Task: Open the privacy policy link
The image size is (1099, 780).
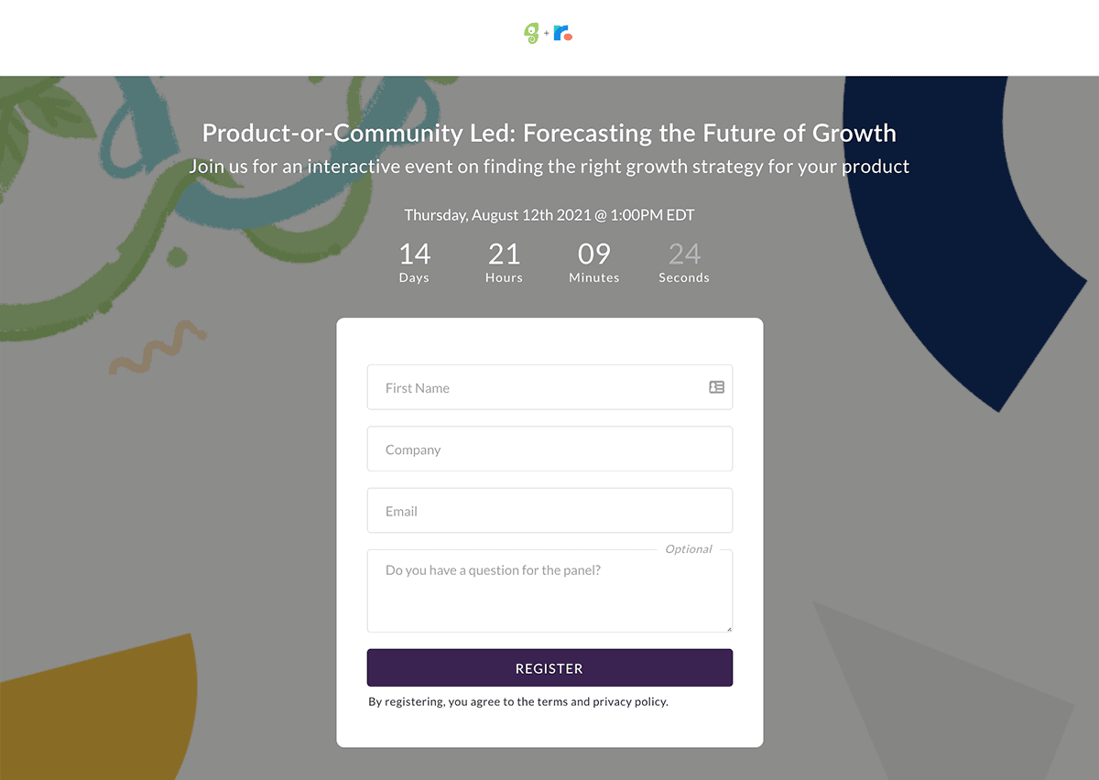Action: [x=630, y=701]
